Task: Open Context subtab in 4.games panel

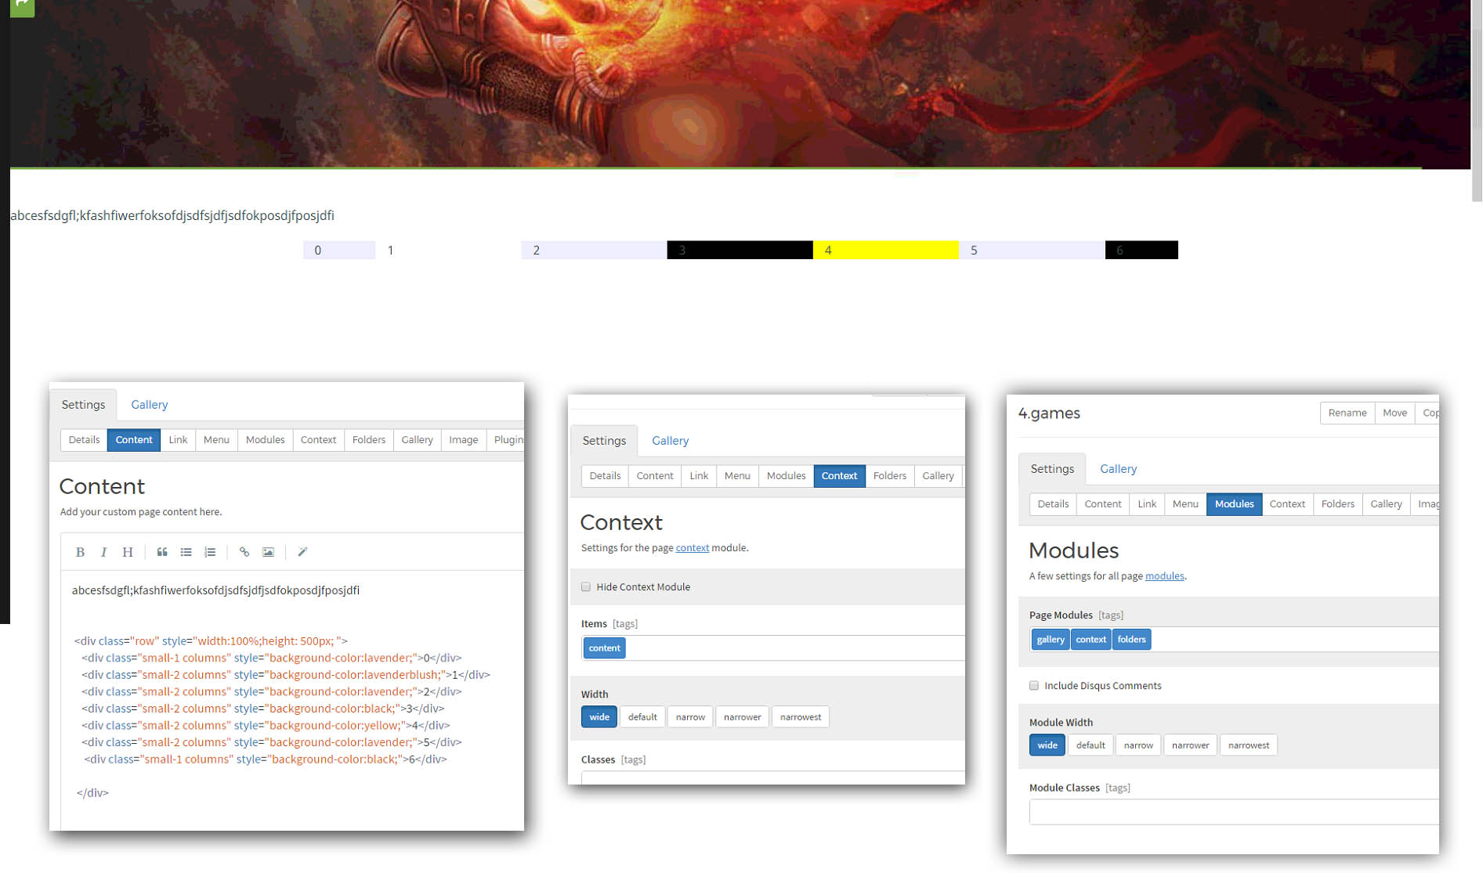Action: point(1287,504)
